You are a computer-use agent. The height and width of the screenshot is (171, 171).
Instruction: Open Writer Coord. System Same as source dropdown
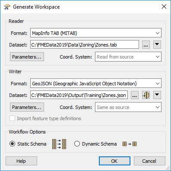click(x=128, y=107)
